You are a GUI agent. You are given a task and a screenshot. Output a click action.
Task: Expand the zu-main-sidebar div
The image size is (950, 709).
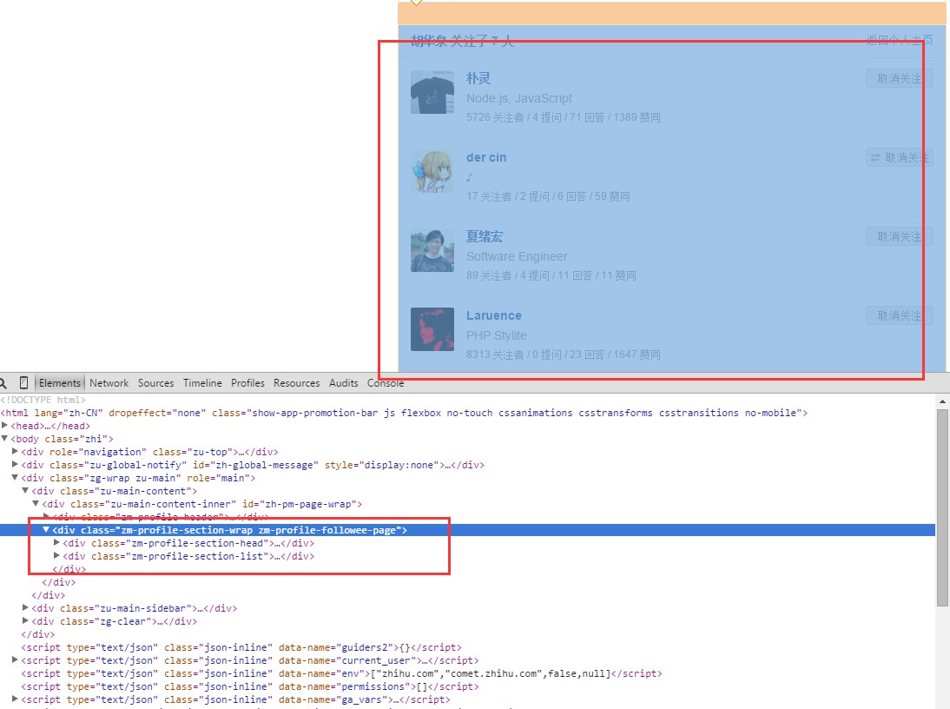point(25,608)
